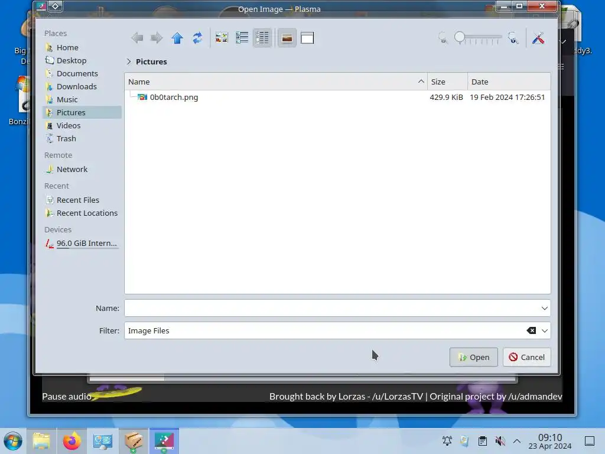The width and height of the screenshot is (605, 454).
Task: Switch to Details view mode
Action: (262, 38)
